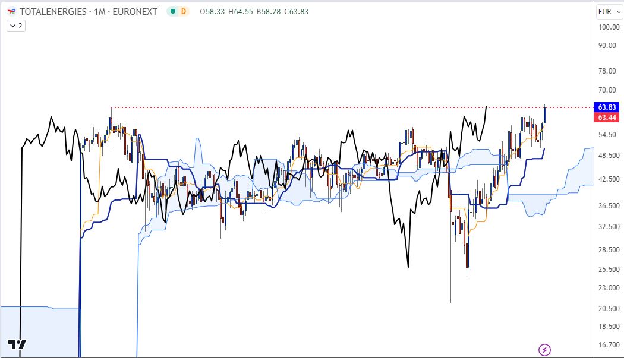624x358 pixels.
Task: Click the 36.500 price scale label
Action: (609, 205)
